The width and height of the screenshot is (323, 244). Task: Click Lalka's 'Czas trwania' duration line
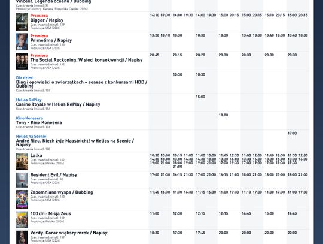(x=47, y=160)
